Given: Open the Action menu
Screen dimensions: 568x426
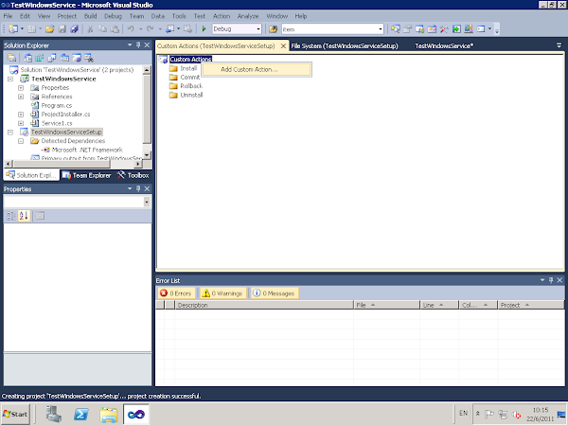Looking at the screenshot, I should [x=222, y=16].
